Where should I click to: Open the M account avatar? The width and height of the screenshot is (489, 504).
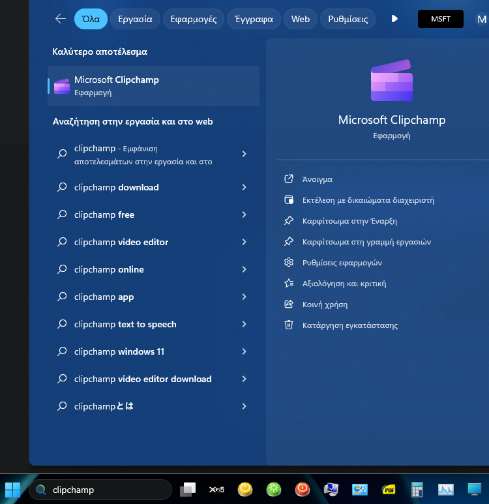(x=482, y=20)
